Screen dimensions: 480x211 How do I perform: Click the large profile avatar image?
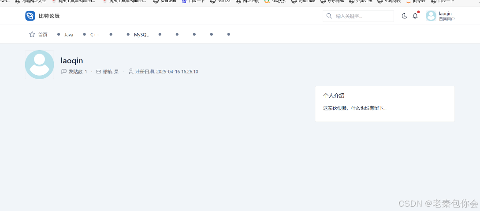click(x=40, y=65)
